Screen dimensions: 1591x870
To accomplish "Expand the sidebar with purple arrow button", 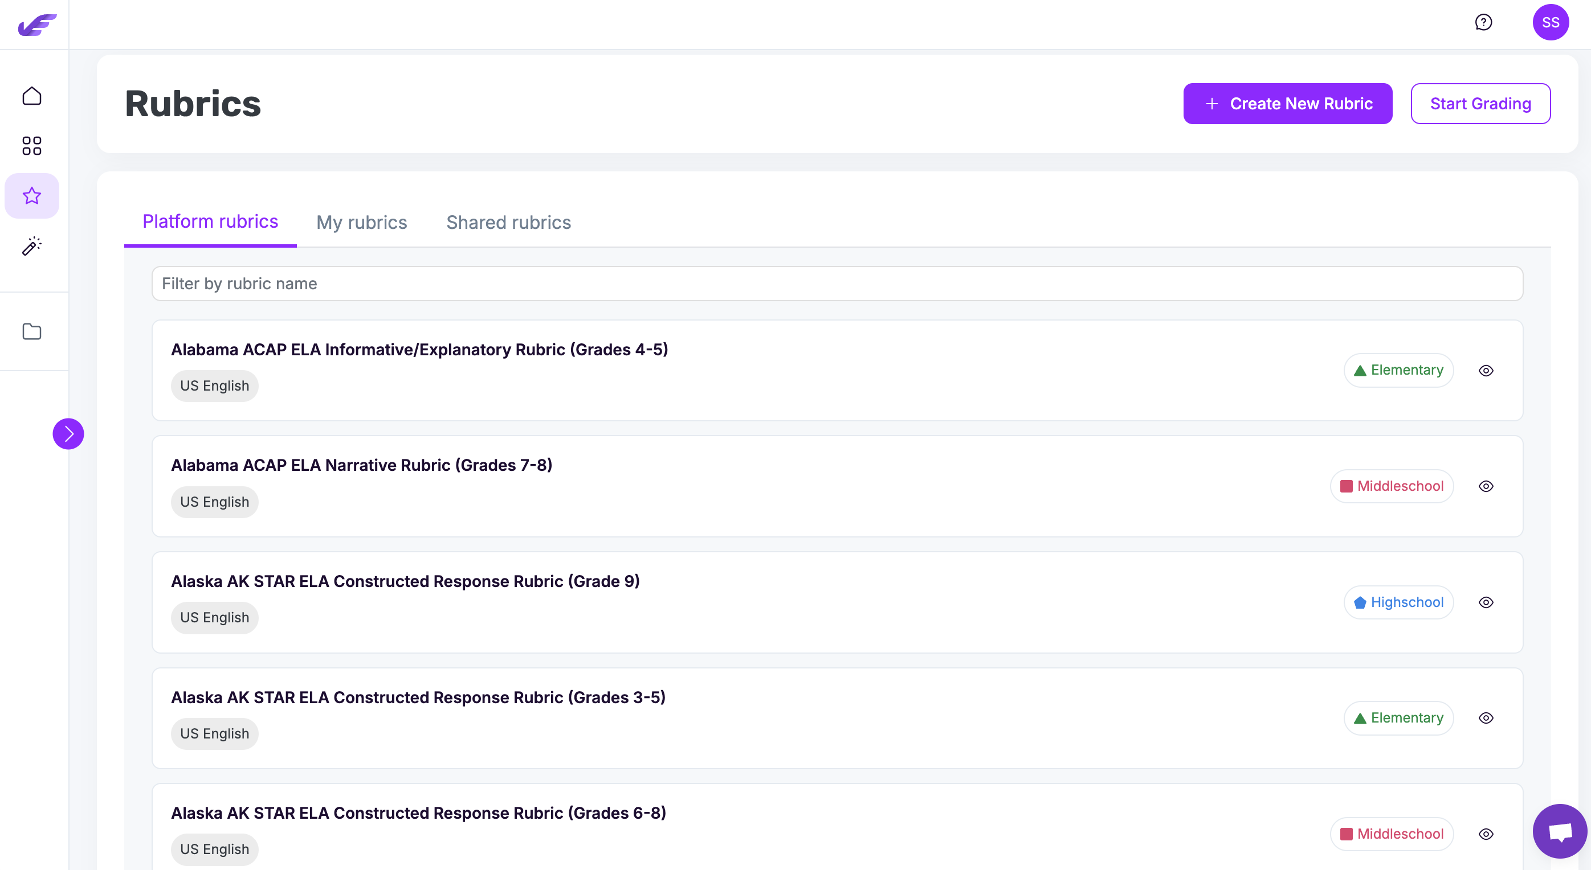I will pyautogui.click(x=68, y=434).
